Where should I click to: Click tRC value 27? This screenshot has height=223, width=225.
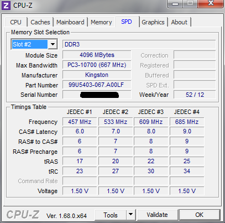pyautogui.click(x=116, y=171)
